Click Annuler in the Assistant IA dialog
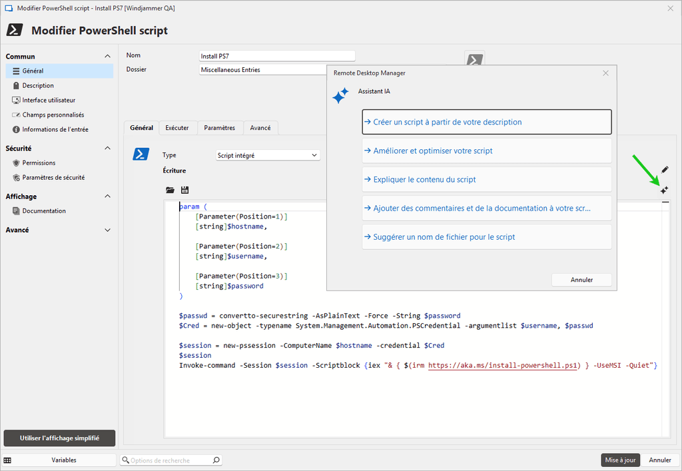682x471 pixels. [581, 280]
